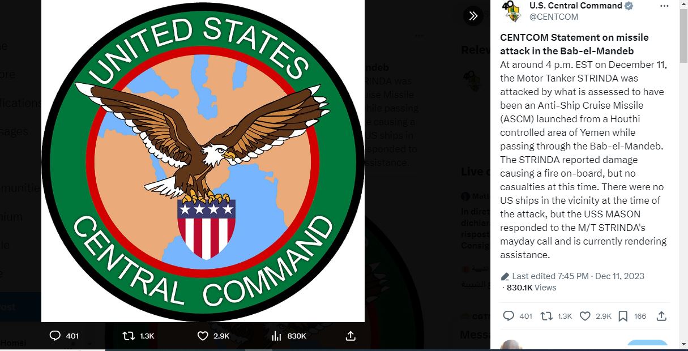Open the share menu in the post panel

[x=661, y=316]
